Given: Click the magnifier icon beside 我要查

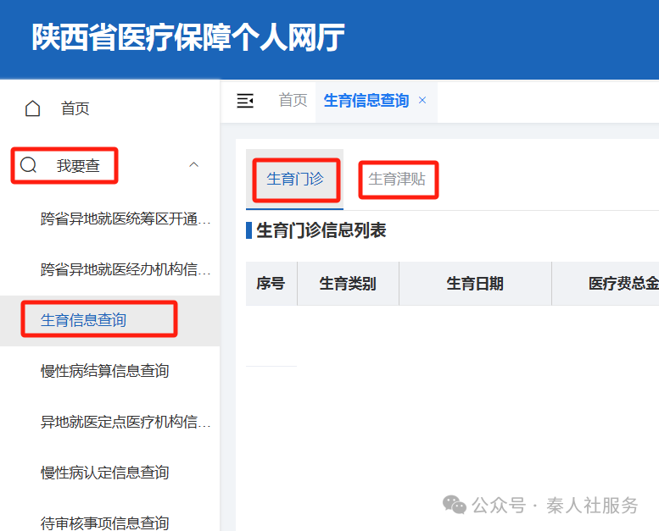Looking at the screenshot, I should (x=29, y=165).
